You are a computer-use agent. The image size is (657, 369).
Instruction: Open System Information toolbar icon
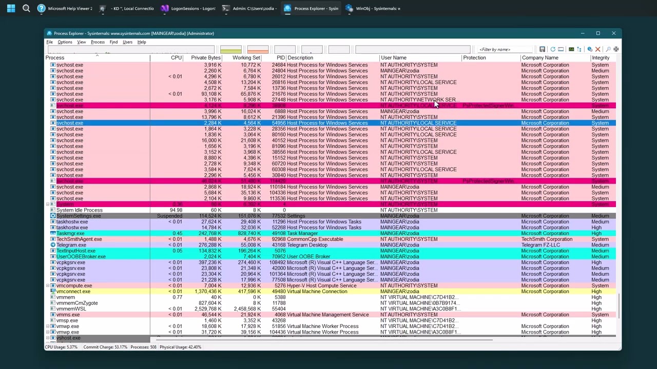(x=571, y=49)
